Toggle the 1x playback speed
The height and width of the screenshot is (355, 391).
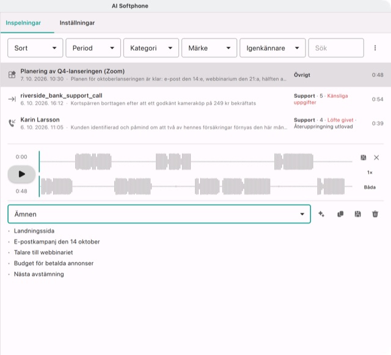pos(370,172)
